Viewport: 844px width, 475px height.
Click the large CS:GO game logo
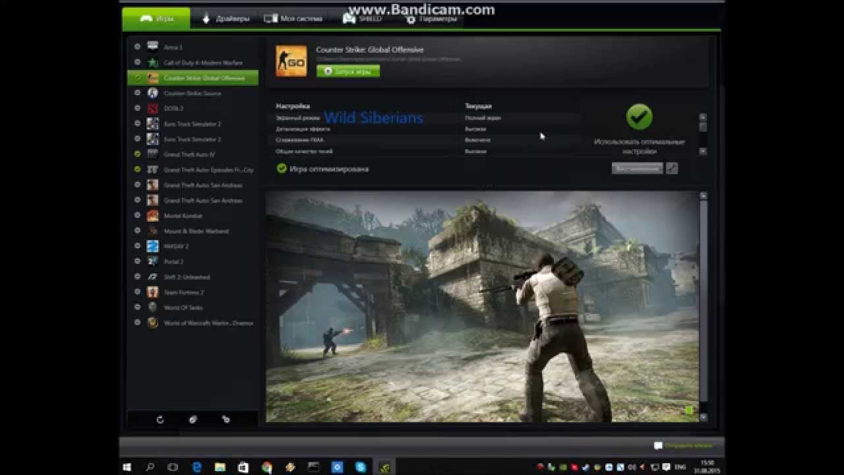point(291,62)
